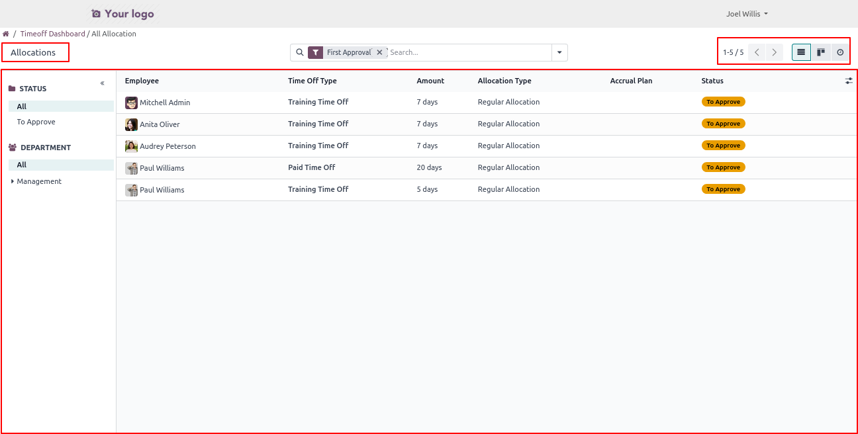Open optional columns settings icon
The height and width of the screenshot is (434, 858).
(x=849, y=81)
